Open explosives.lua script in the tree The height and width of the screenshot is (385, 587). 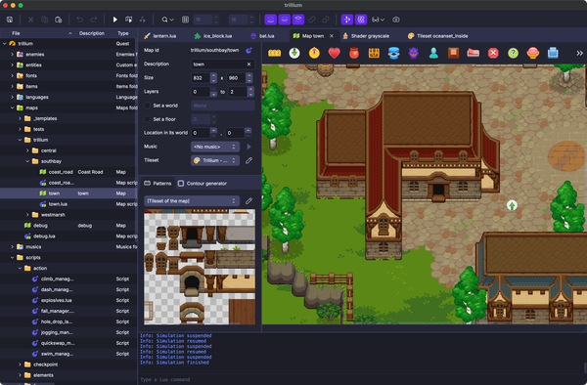tap(56, 300)
